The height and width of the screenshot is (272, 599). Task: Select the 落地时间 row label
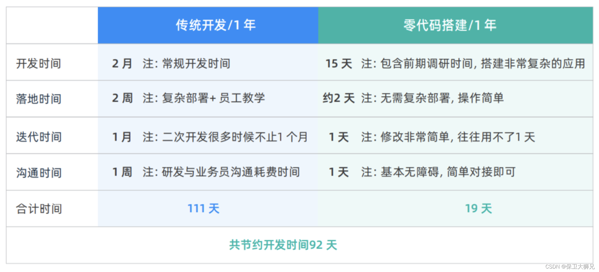pyautogui.click(x=39, y=99)
